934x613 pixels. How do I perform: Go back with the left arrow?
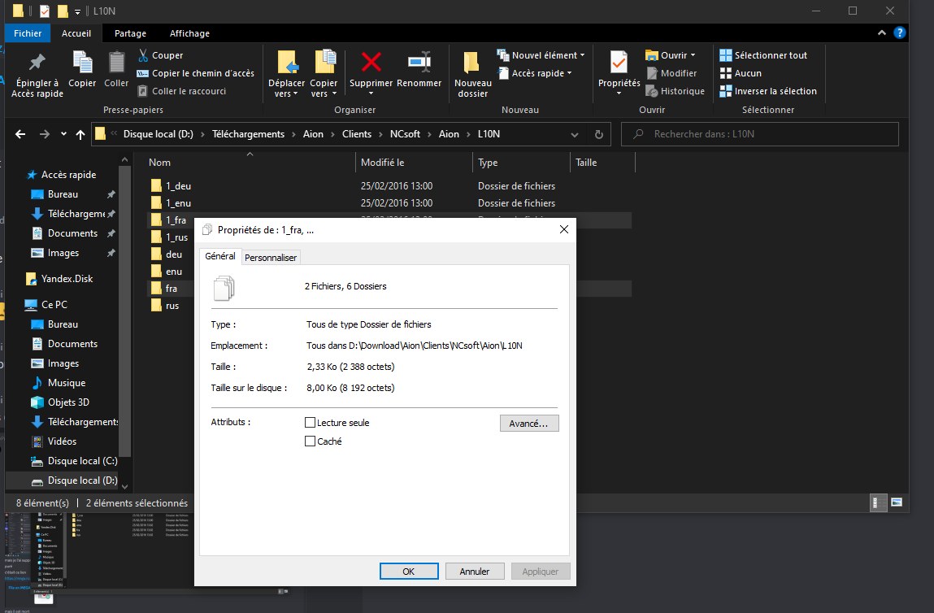(20, 134)
